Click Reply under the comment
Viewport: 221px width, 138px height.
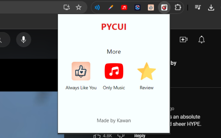[x=140, y=136]
